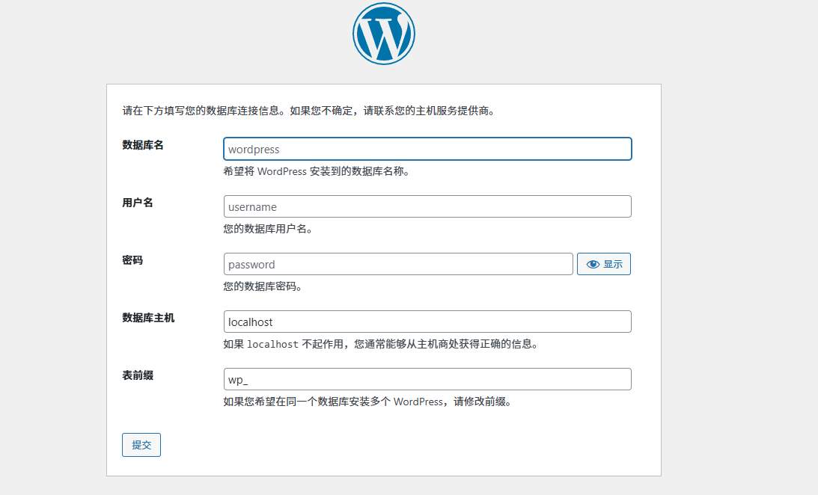Click the 密码 field label

132,260
